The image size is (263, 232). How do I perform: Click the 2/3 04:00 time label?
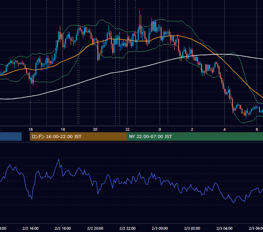click(224, 228)
